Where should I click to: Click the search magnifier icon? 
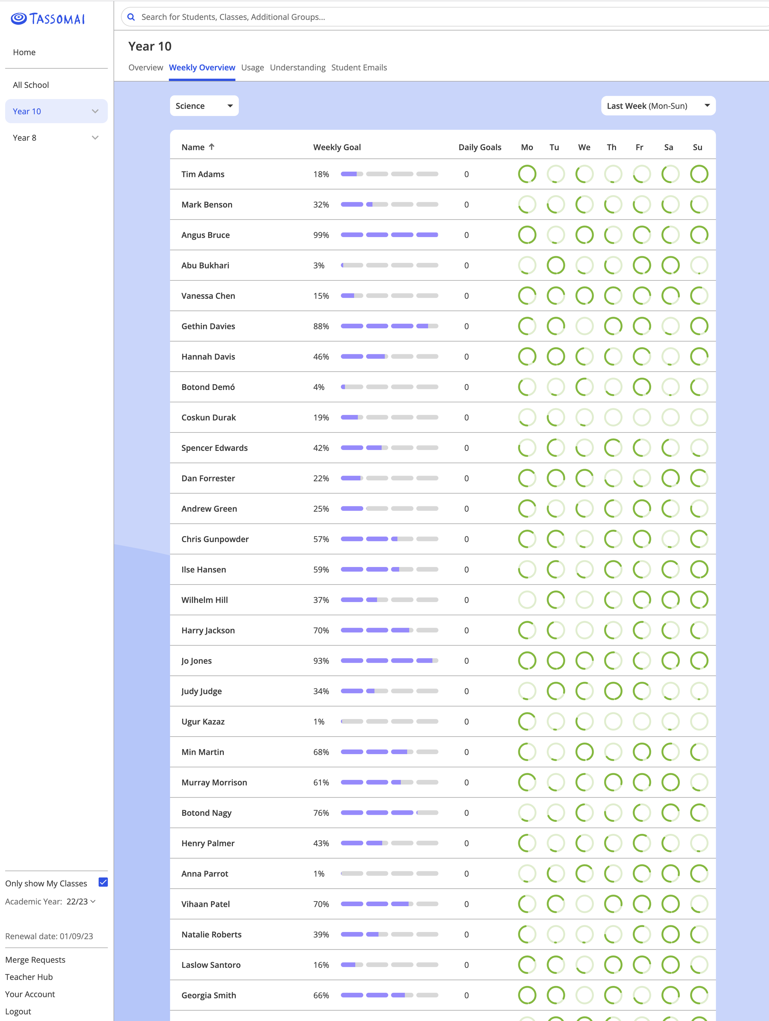(x=131, y=17)
